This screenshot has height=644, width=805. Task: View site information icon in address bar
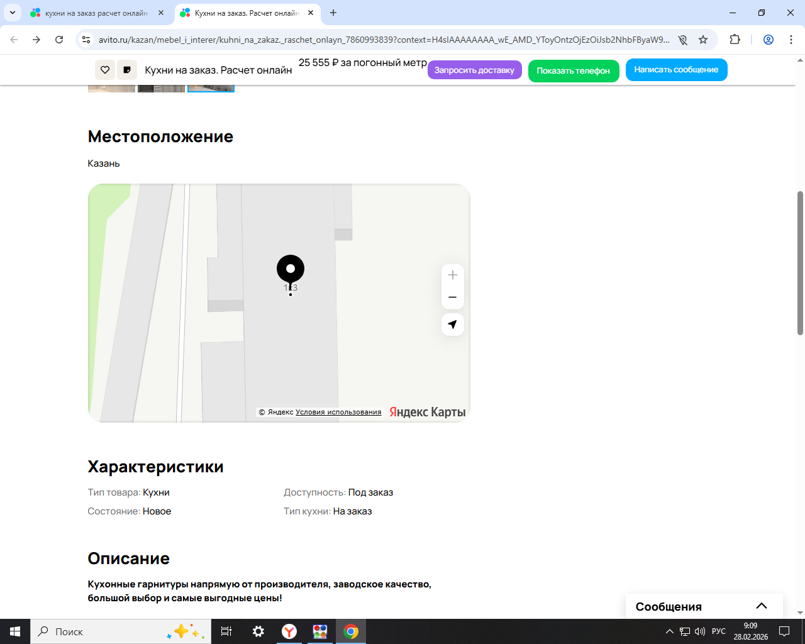point(87,40)
